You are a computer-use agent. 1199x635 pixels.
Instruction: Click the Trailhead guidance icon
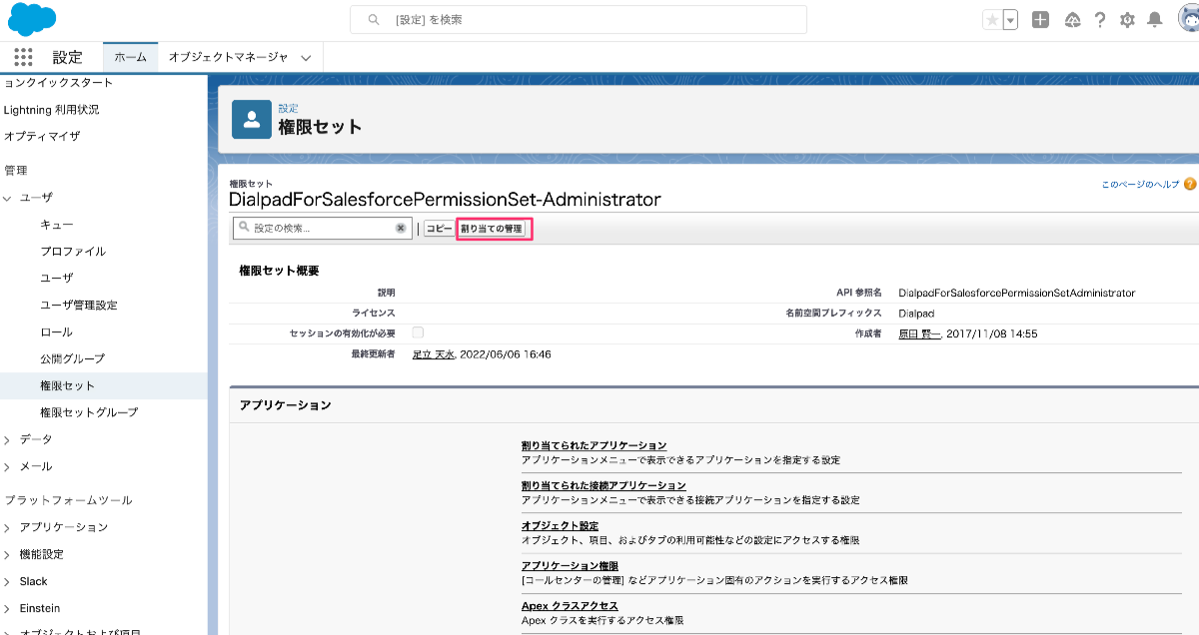(x=1073, y=20)
